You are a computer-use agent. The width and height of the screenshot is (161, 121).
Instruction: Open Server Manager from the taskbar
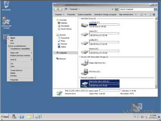14,117
